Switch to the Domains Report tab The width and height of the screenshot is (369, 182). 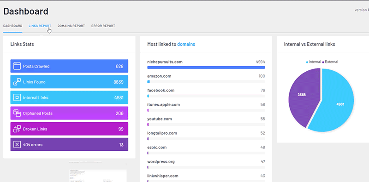[x=71, y=26]
